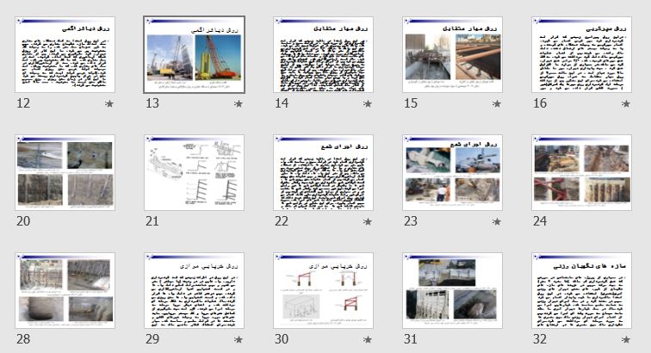
Task: Select slide 13 thumbnail with crane photos
Action: click(x=195, y=54)
